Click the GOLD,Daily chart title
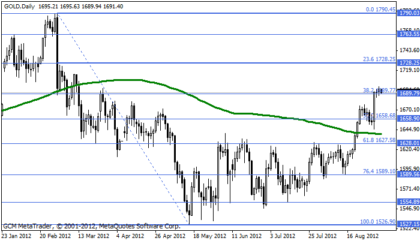 [x=18, y=6]
